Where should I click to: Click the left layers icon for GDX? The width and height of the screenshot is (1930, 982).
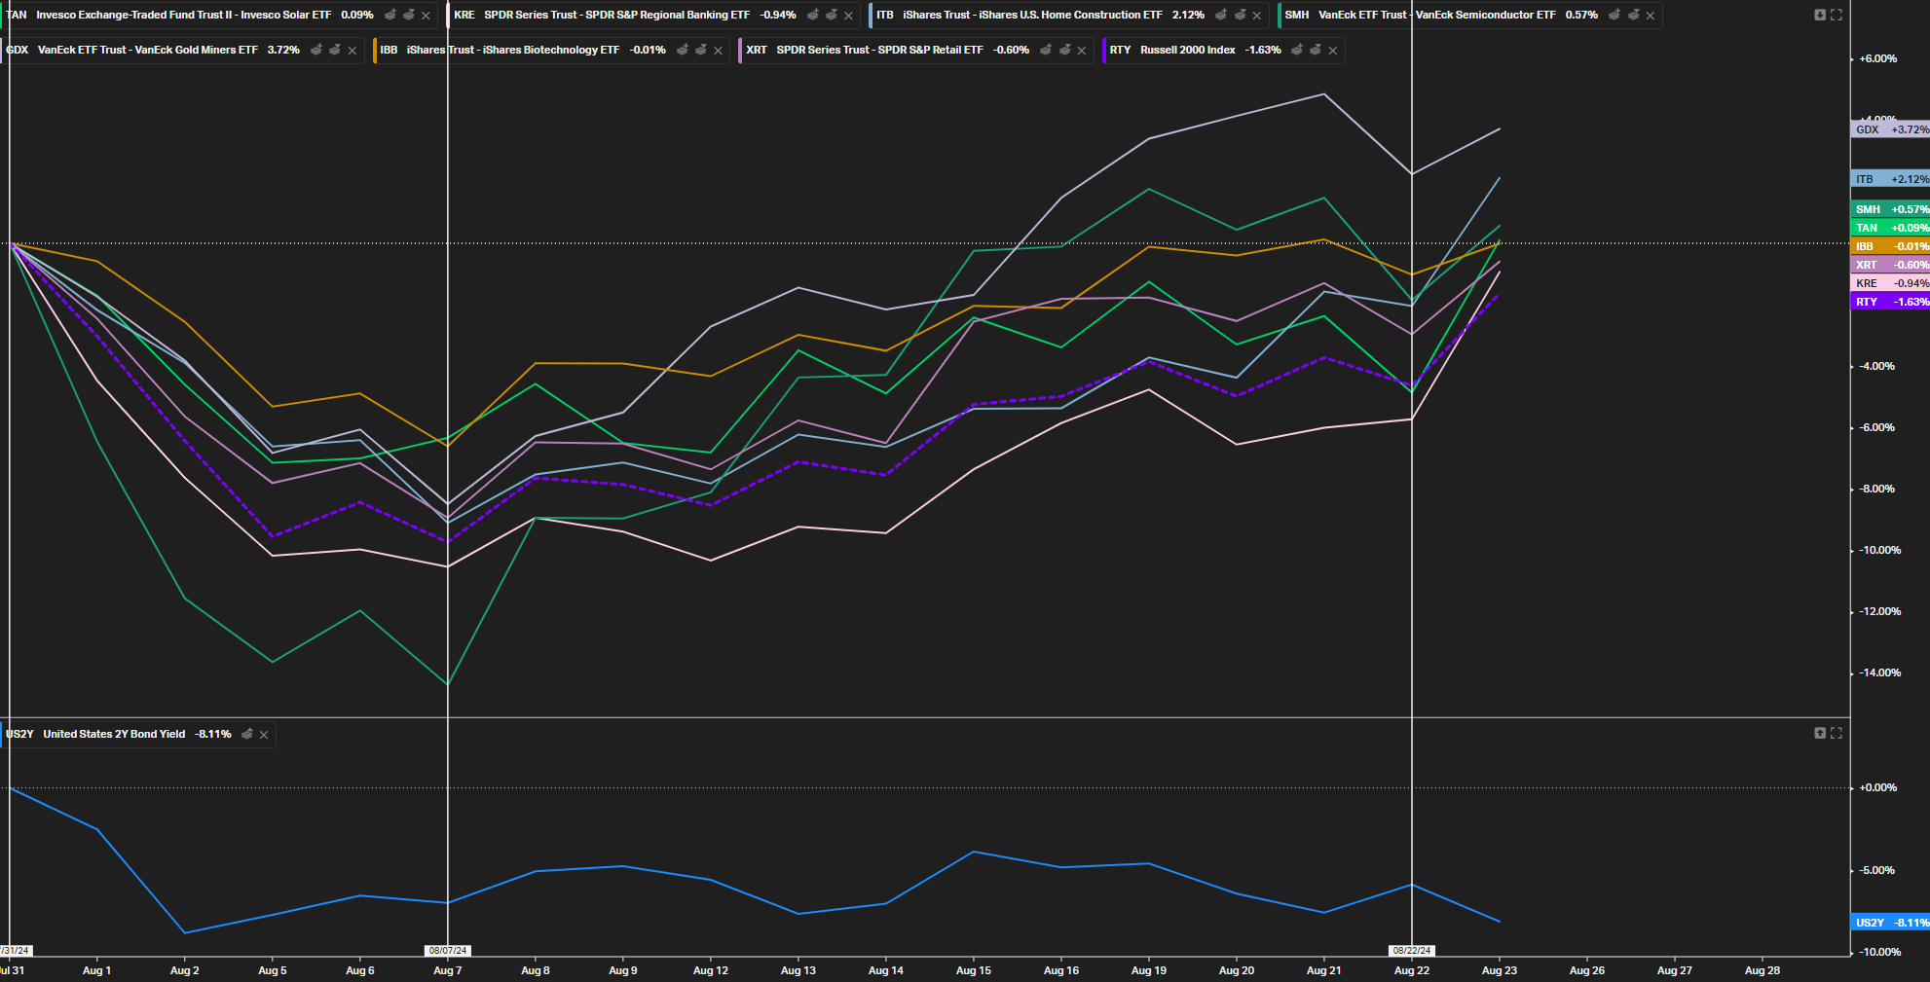click(x=316, y=51)
